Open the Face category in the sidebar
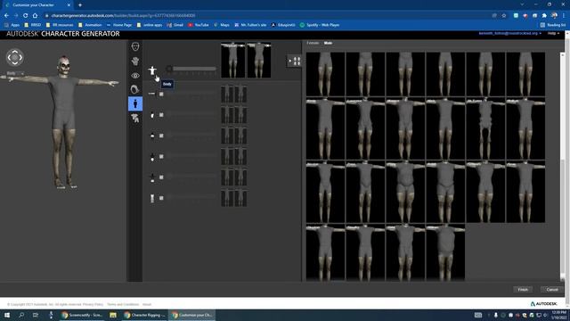The width and height of the screenshot is (570, 321). pos(135,46)
